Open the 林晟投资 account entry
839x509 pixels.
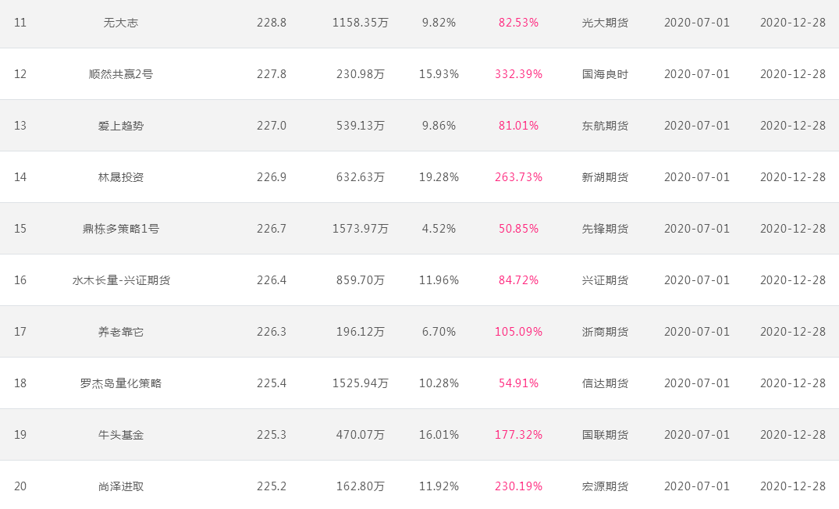coord(121,177)
